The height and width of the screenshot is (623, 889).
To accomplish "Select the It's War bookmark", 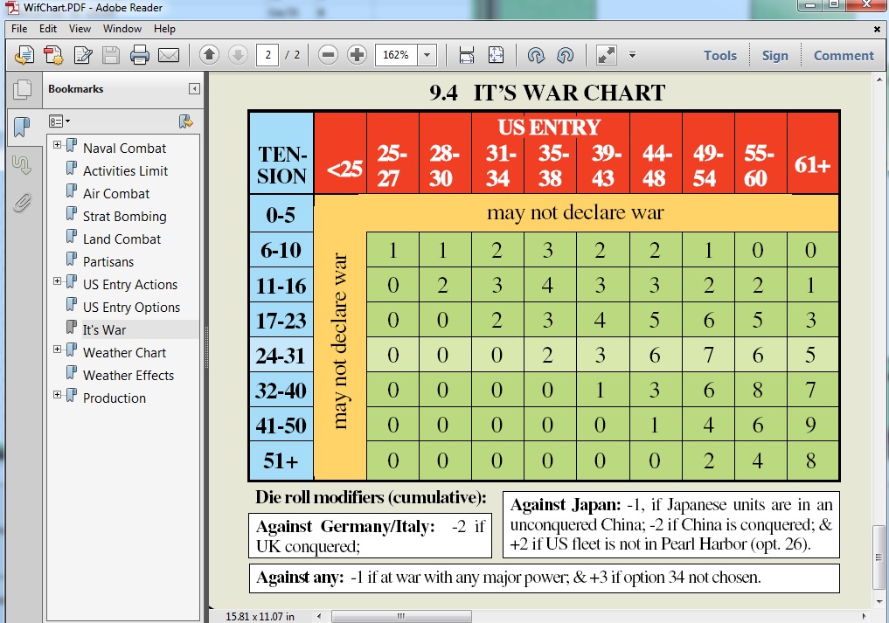I will pos(104,329).
